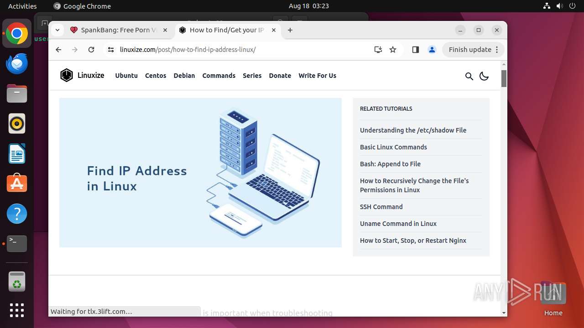Click the power icon in system tray
The image size is (584, 328).
coord(573,6)
